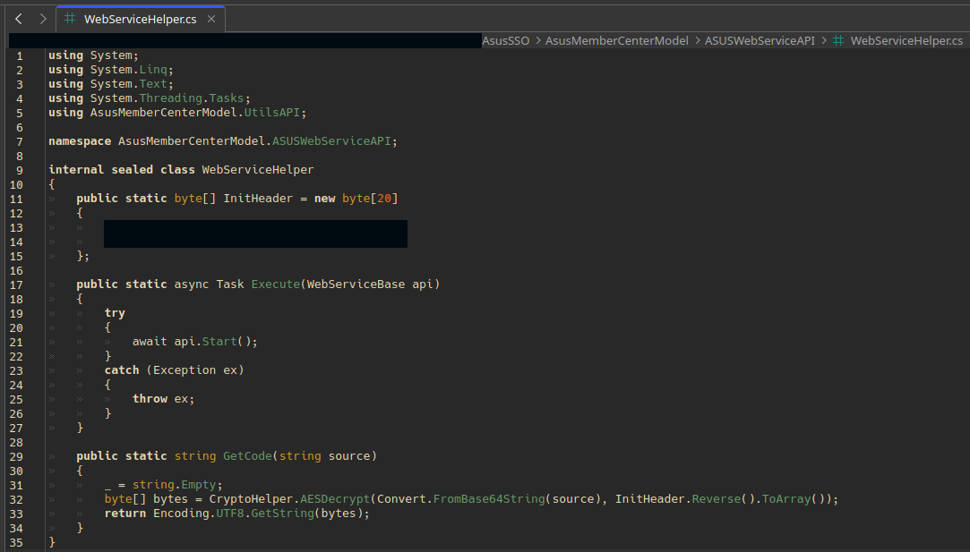
Task: Click "ASUSWebServiceAPI" in the namespace declaration
Action: tap(331, 141)
